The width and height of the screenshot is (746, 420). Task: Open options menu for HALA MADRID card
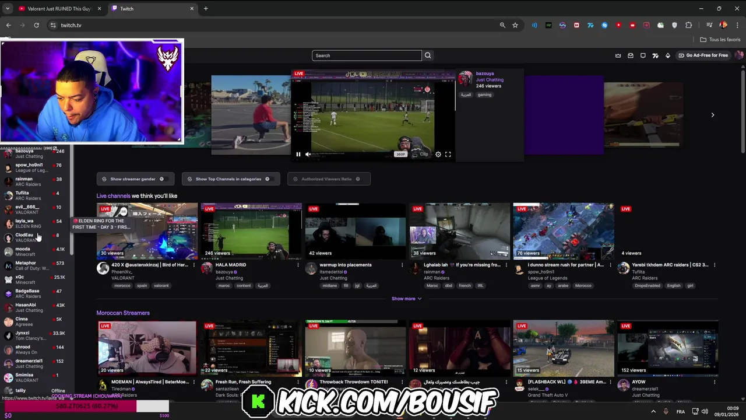click(298, 265)
